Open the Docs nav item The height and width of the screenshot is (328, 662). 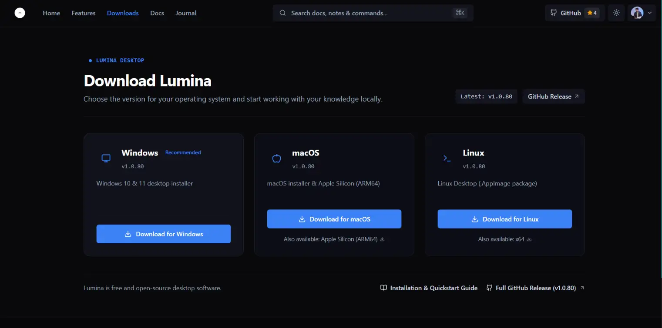pos(157,13)
